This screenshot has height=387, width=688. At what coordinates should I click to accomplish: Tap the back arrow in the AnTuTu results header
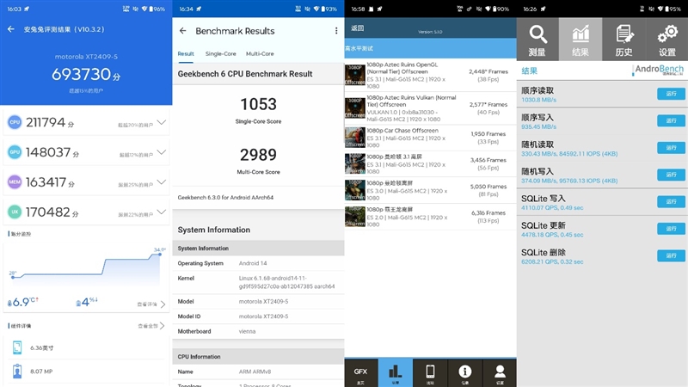tap(11, 29)
